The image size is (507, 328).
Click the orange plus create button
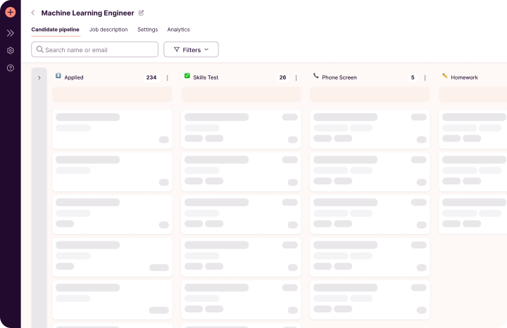(x=11, y=12)
